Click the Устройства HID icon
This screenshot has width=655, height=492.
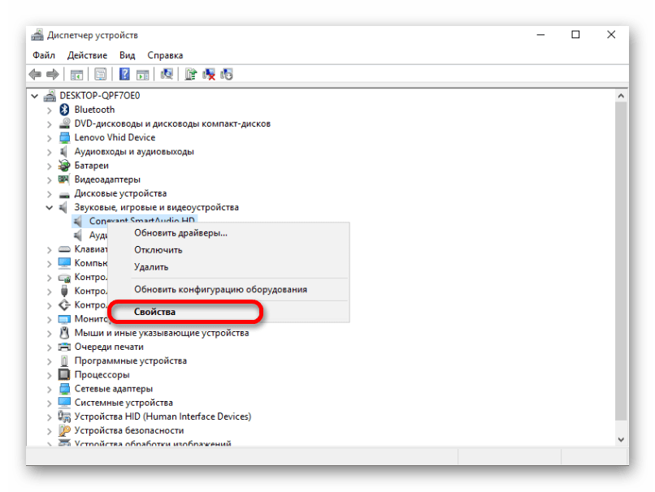[x=64, y=416]
